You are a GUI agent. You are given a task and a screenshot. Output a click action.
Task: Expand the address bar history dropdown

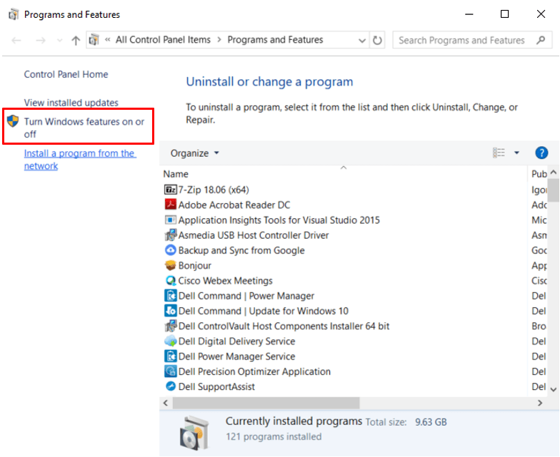(x=361, y=40)
